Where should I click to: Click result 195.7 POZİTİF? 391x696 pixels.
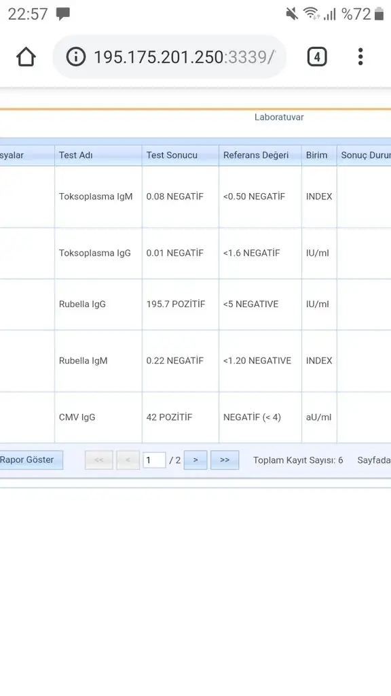[x=176, y=304]
